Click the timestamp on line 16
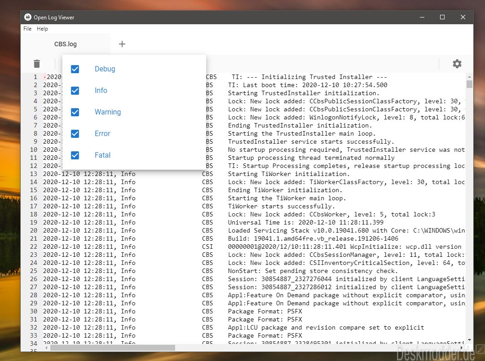Viewport: 485px width, 361px height. click(x=80, y=198)
